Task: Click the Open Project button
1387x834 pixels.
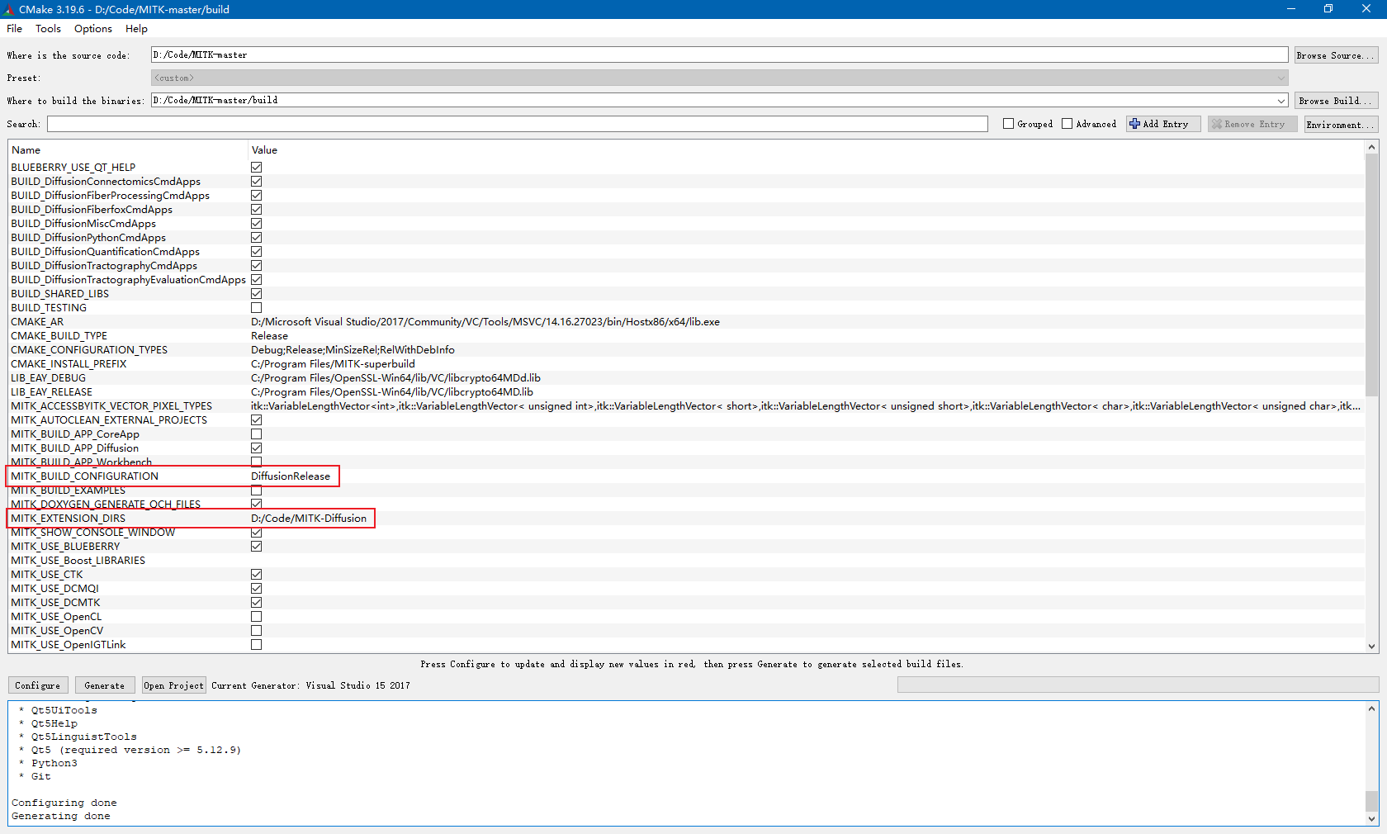Action: [x=173, y=685]
